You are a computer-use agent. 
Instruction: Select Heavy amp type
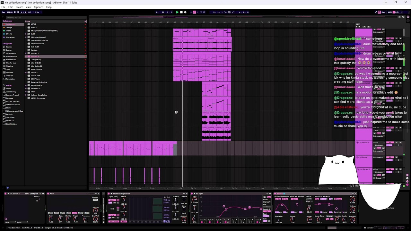click(81, 213)
